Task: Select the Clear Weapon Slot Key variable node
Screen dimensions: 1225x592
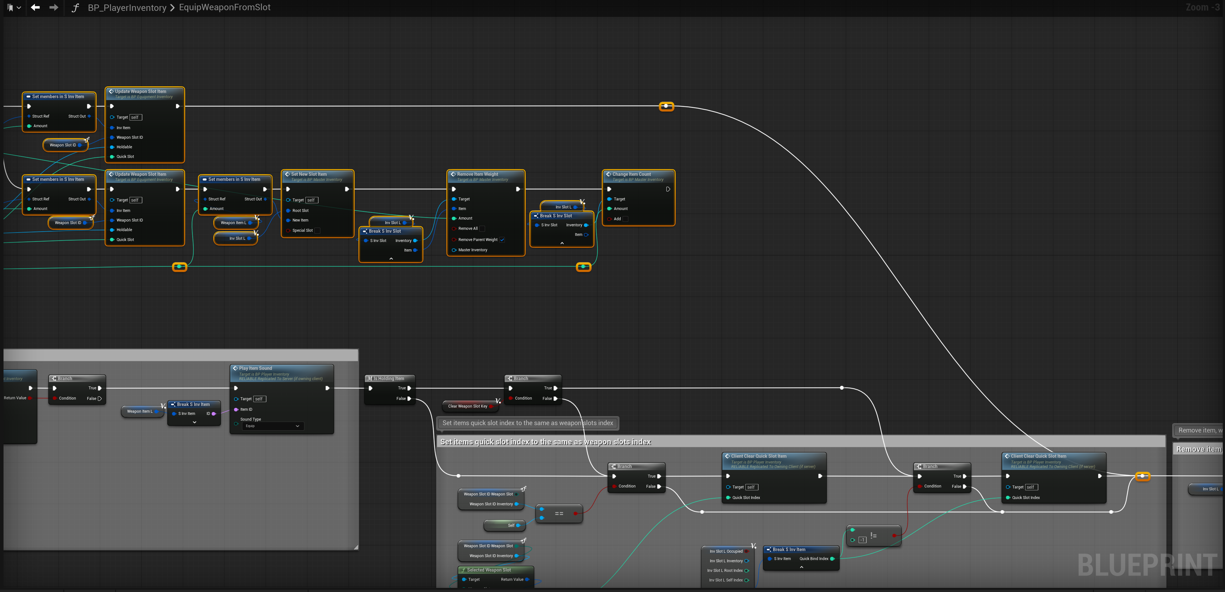Action: [468, 406]
